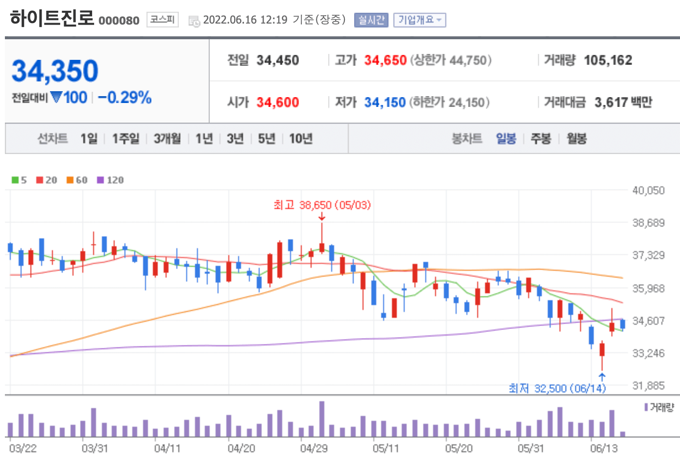The height and width of the screenshot is (464, 680).
Task: Click the 04/29 date axis label
Action: point(314,448)
